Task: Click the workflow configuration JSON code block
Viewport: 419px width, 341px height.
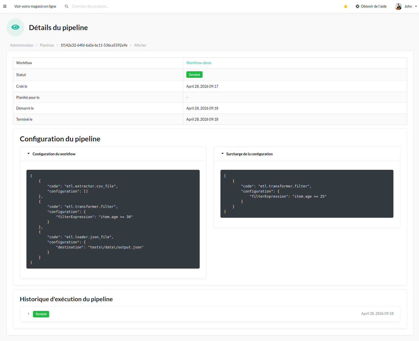Action: point(113,219)
